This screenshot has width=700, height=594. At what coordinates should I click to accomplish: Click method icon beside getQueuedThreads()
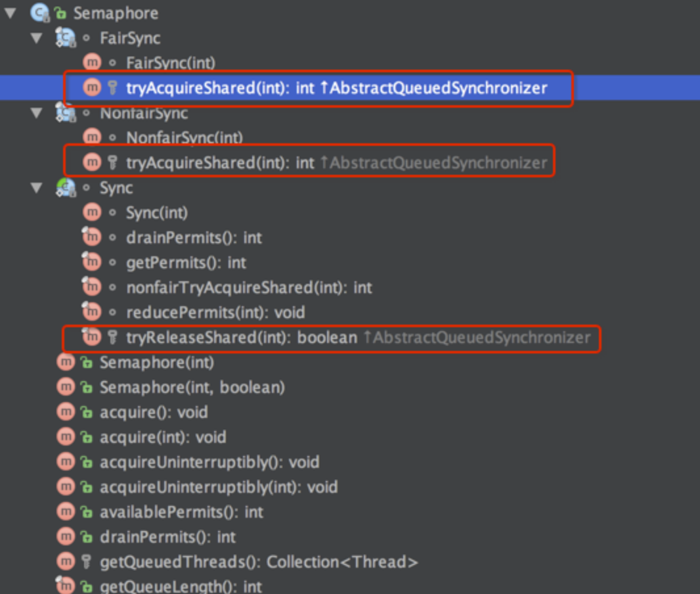click(x=65, y=562)
